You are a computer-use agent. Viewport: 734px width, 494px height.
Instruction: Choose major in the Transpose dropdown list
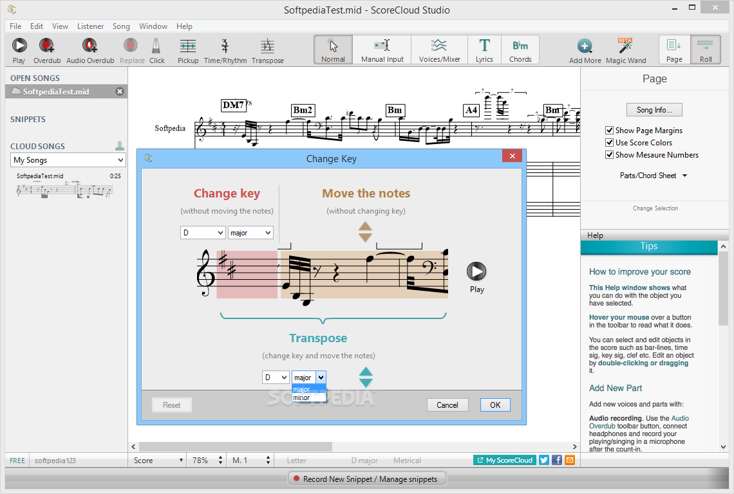point(308,389)
